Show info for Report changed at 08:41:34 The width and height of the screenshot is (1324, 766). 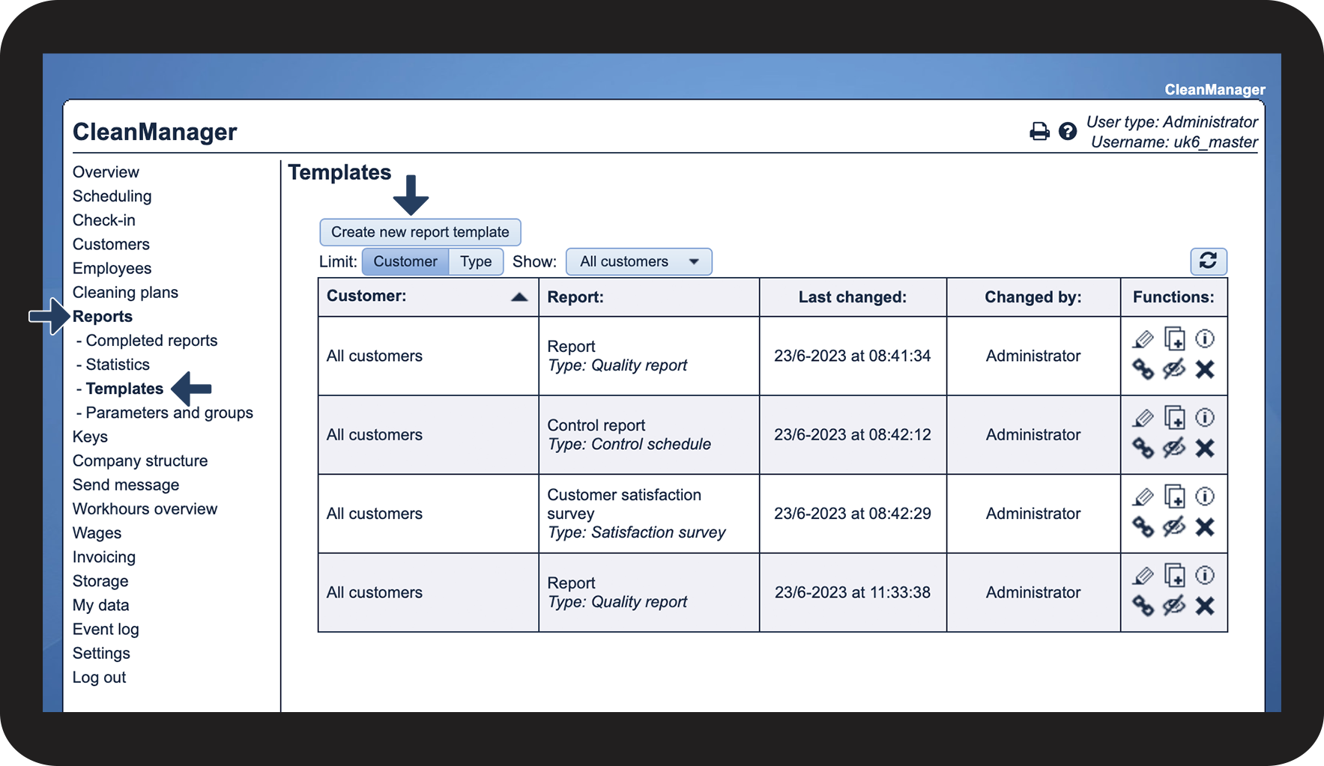click(1205, 339)
